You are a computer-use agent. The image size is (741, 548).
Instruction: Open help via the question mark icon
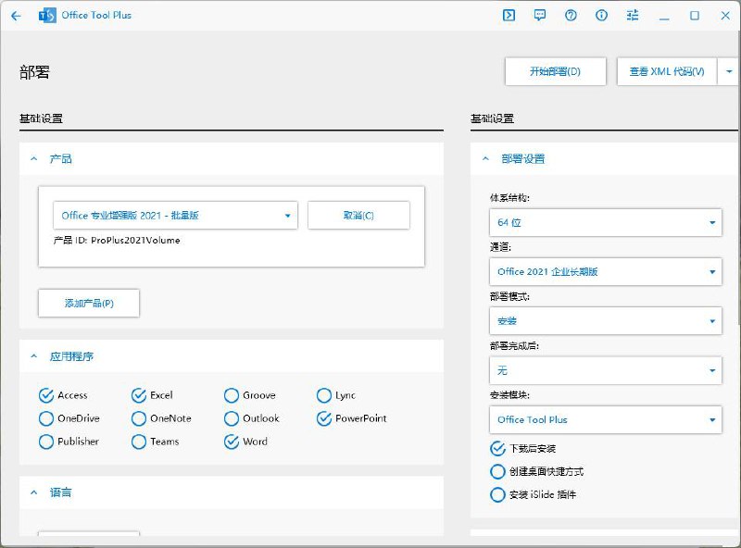click(571, 15)
